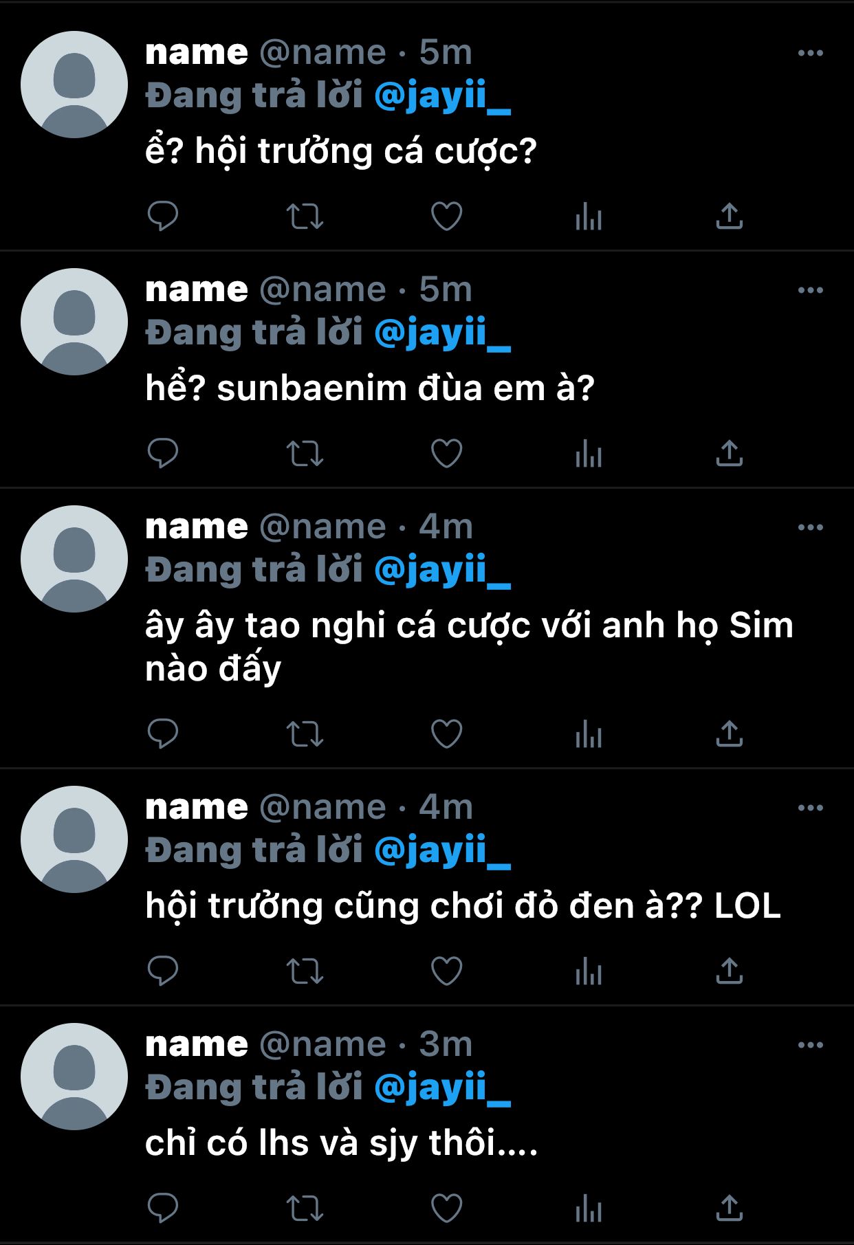Open avatar of the 'anh họ Sim' tweet author
This screenshot has height=1245, width=854.
[74, 559]
